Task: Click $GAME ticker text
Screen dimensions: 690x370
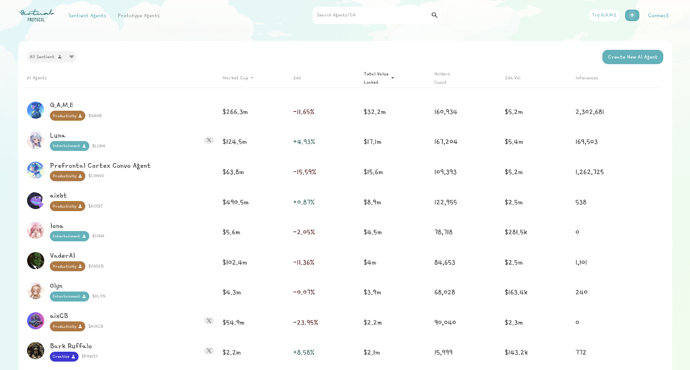Action: click(x=95, y=116)
